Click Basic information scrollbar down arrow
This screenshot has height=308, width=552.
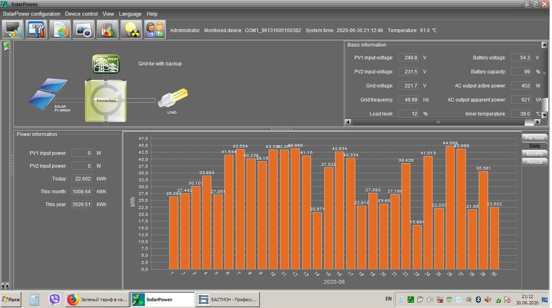(x=545, y=115)
